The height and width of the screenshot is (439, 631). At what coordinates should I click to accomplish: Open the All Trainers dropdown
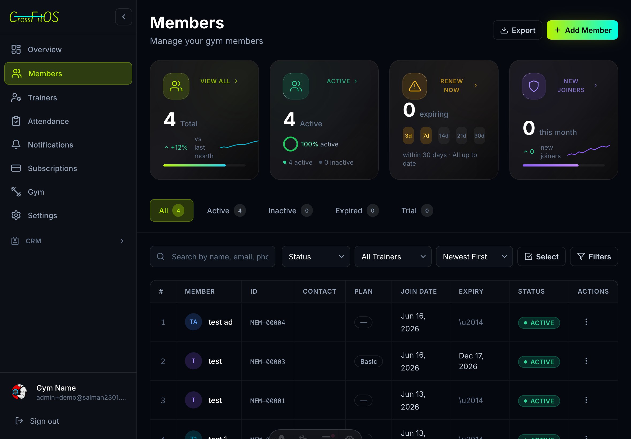click(x=393, y=256)
